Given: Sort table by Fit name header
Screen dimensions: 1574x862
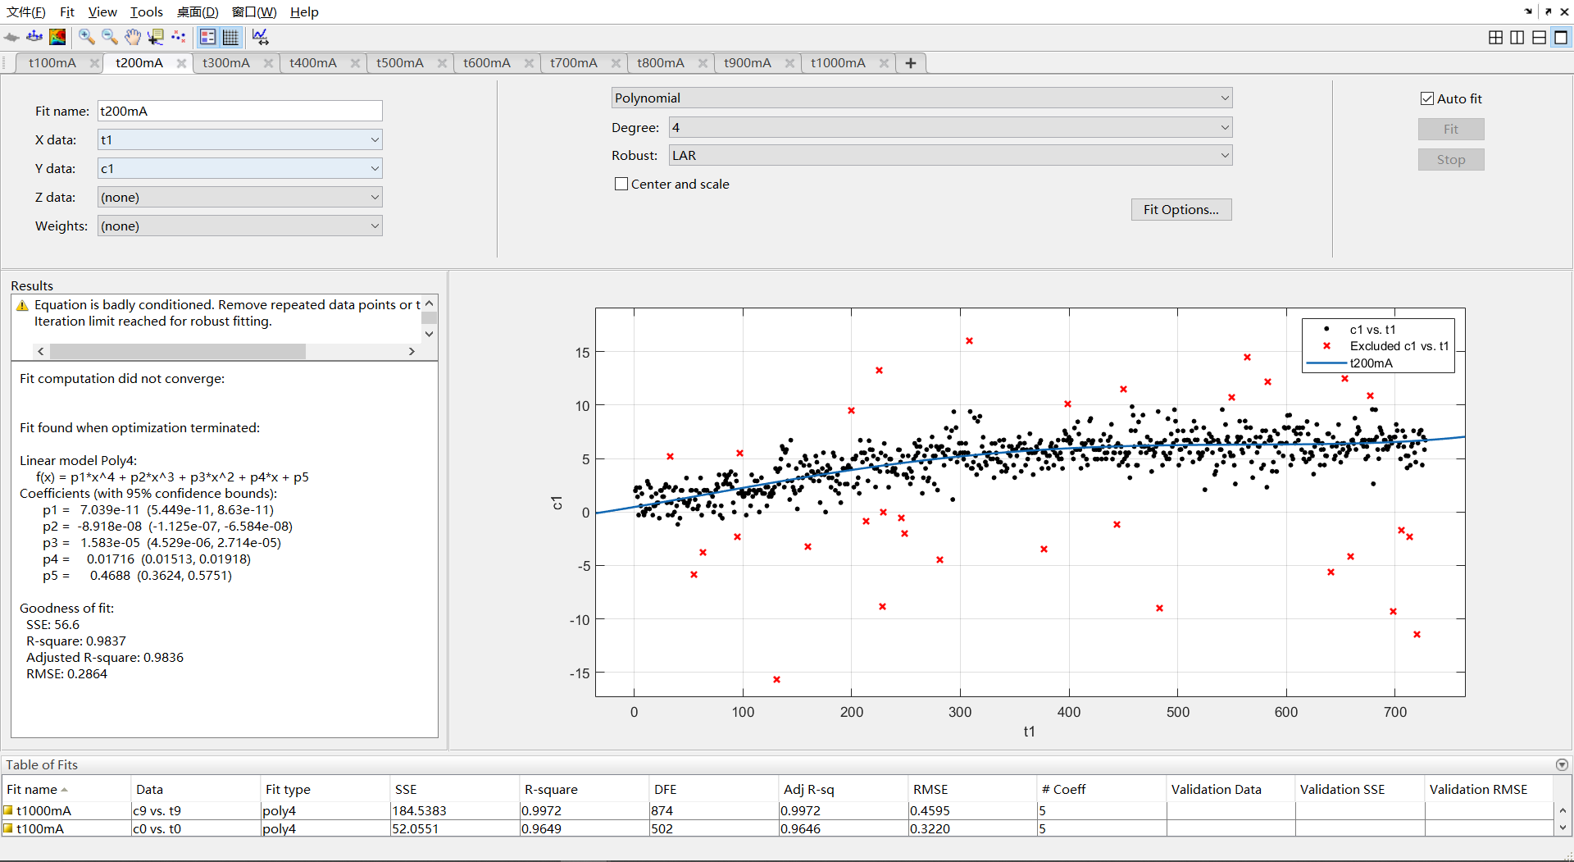Looking at the screenshot, I should click(x=66, y=789).
